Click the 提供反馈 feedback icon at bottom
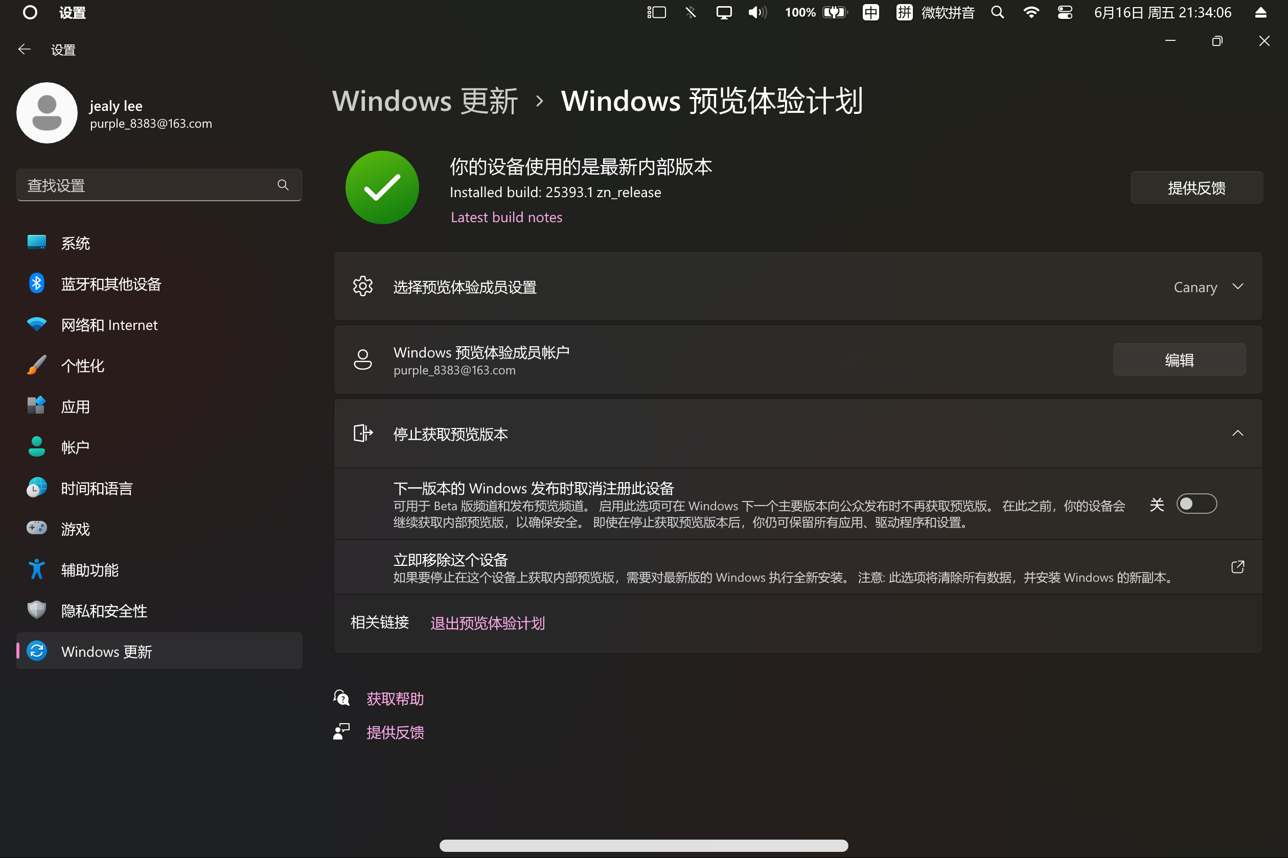This screenshot has width=1288, height=858. 341,731
